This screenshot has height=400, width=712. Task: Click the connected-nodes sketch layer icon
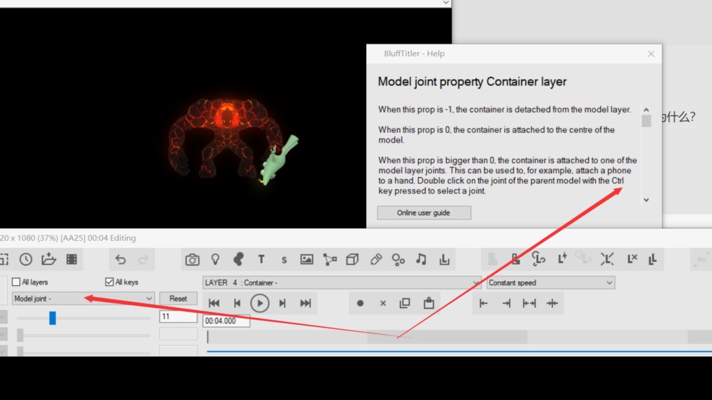pyautogui.click(x=330, y=260)
